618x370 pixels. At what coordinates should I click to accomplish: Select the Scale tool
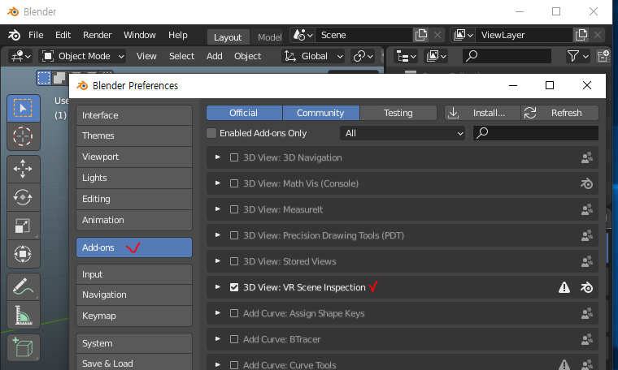point(24,226)
